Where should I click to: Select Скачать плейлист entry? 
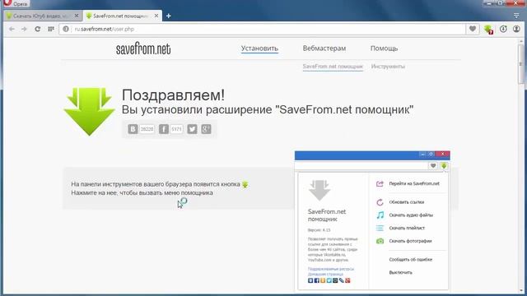tap(407, 229)
